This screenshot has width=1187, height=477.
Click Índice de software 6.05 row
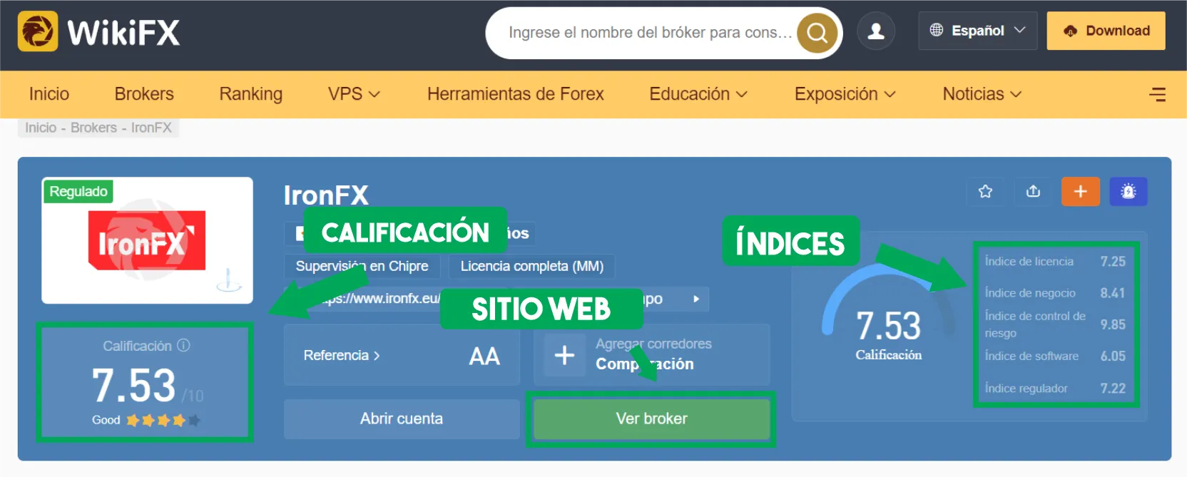click(x=1055, y=356)
